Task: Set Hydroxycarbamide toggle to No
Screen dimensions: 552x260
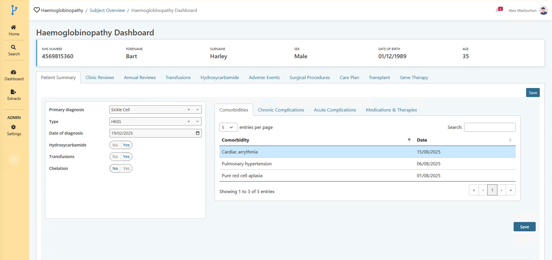Action: [x=115, y=145]
